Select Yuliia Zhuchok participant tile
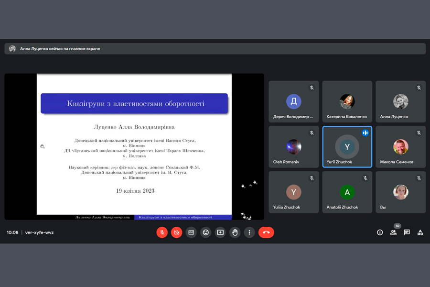Screen dimensions: 430x287 [x=294, y=192]
